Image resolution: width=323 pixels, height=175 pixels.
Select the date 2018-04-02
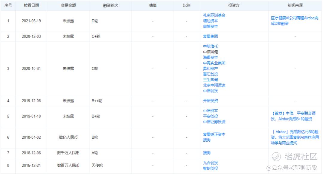[31, 137]
